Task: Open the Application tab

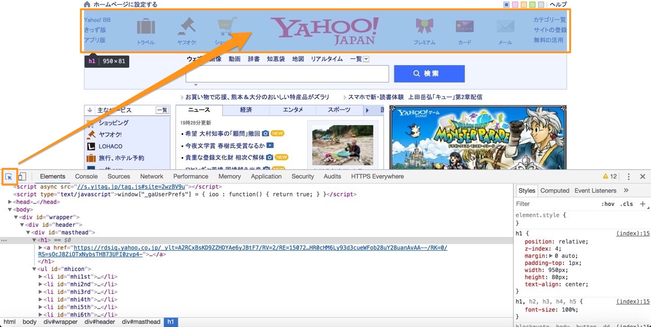Action: click(x=266, y=176)
